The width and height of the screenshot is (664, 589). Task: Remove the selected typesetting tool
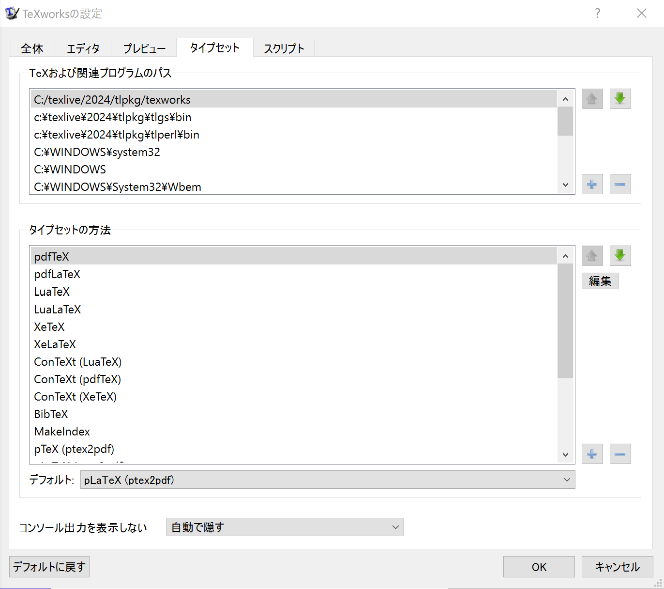tap(620, 454)
